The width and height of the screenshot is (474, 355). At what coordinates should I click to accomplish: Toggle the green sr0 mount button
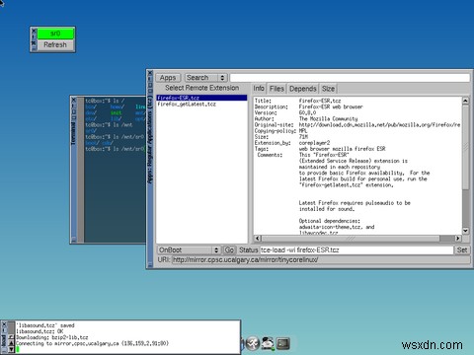click(55, 34)
